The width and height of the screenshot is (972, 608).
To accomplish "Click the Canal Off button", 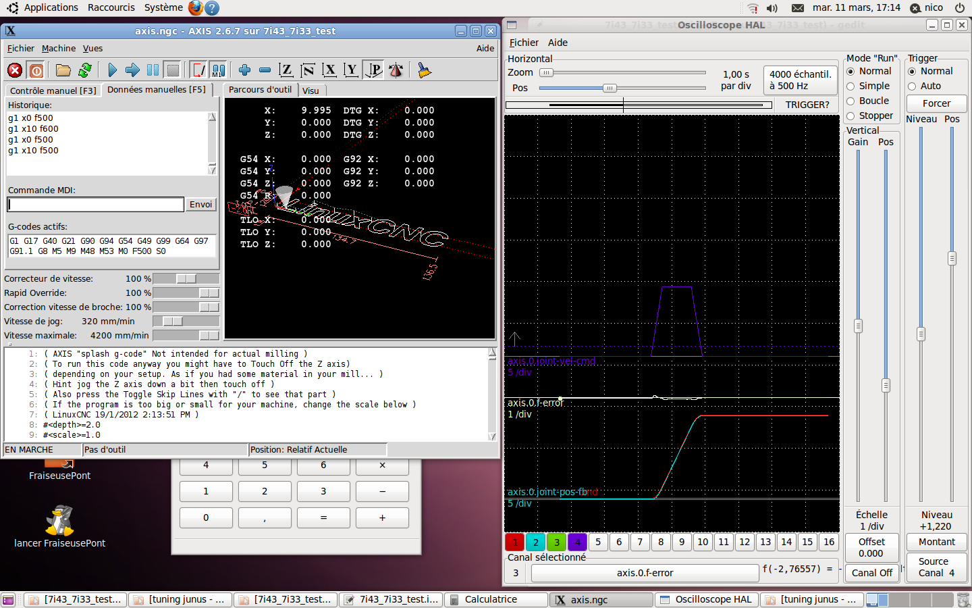I will [871, 572].
